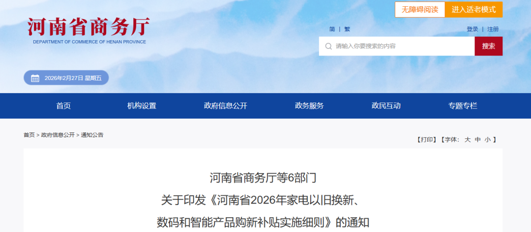Open the 登录 link

pyautogui.click(x=472, y=29)
